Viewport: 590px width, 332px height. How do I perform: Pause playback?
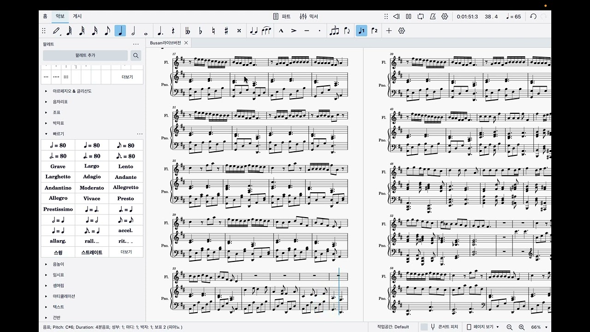pos(408,17)
